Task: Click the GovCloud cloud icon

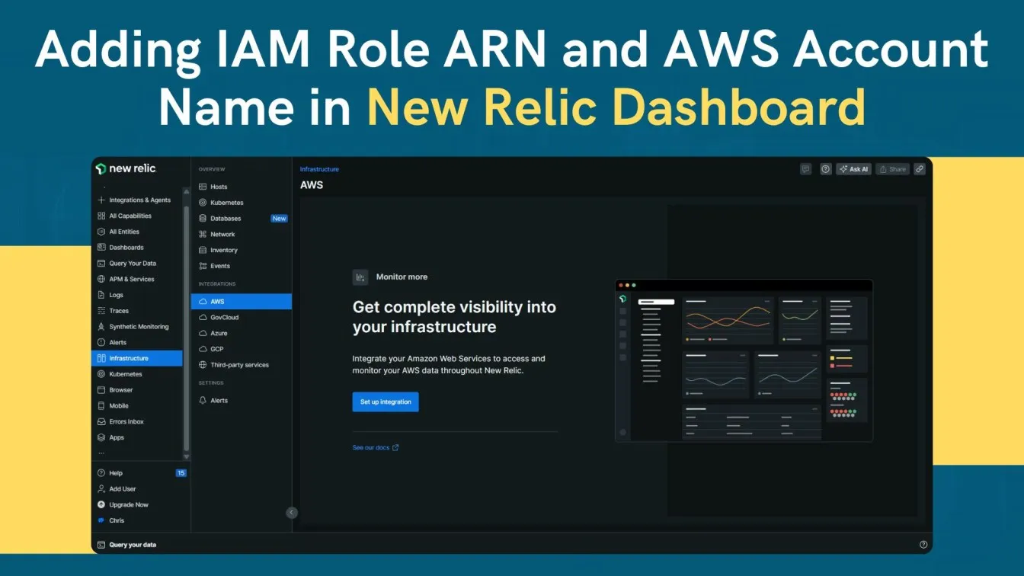Action: click(203, 317)
